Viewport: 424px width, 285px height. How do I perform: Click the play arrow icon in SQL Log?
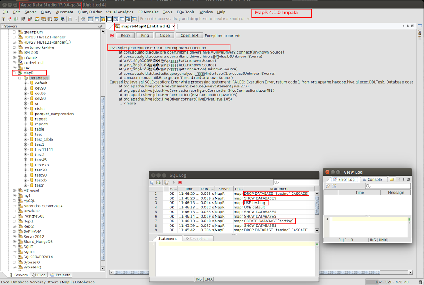click(x=174, y=182)
